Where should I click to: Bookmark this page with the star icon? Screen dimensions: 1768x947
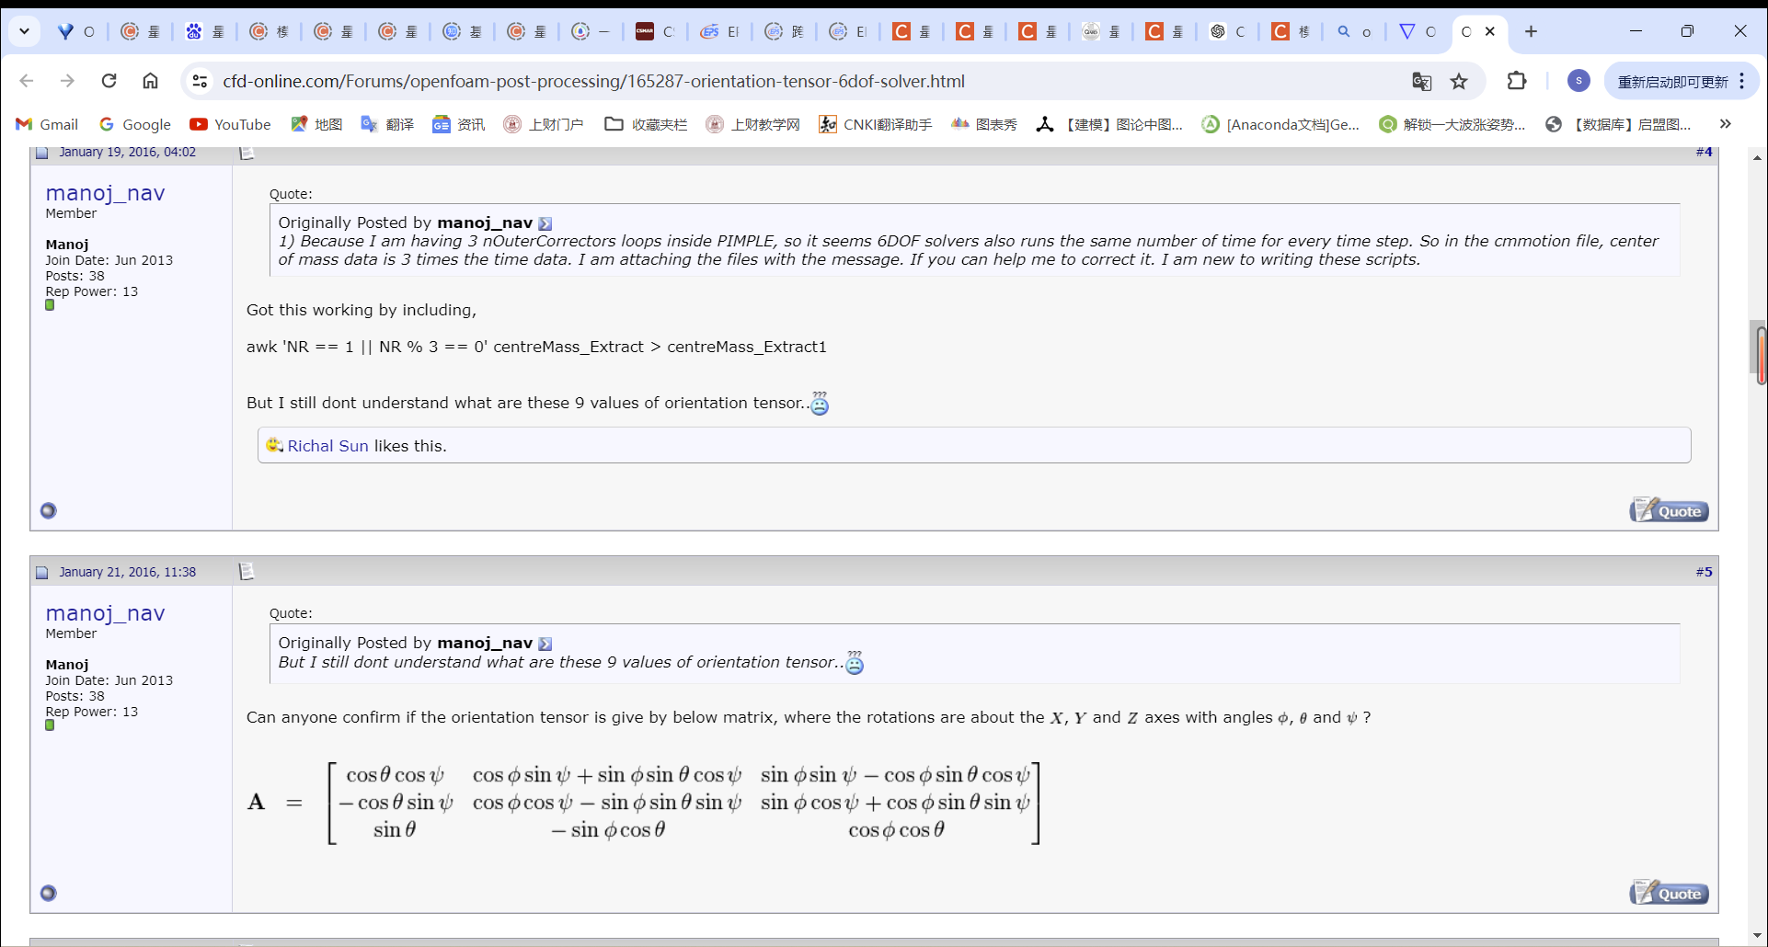1459,82
